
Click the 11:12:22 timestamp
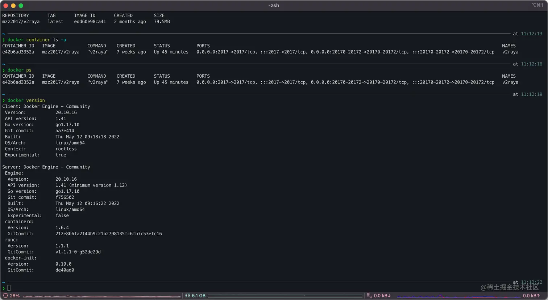point(532,282)
